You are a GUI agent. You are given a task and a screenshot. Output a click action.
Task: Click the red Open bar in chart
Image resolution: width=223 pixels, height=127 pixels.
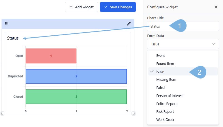(x=51, y=56)
